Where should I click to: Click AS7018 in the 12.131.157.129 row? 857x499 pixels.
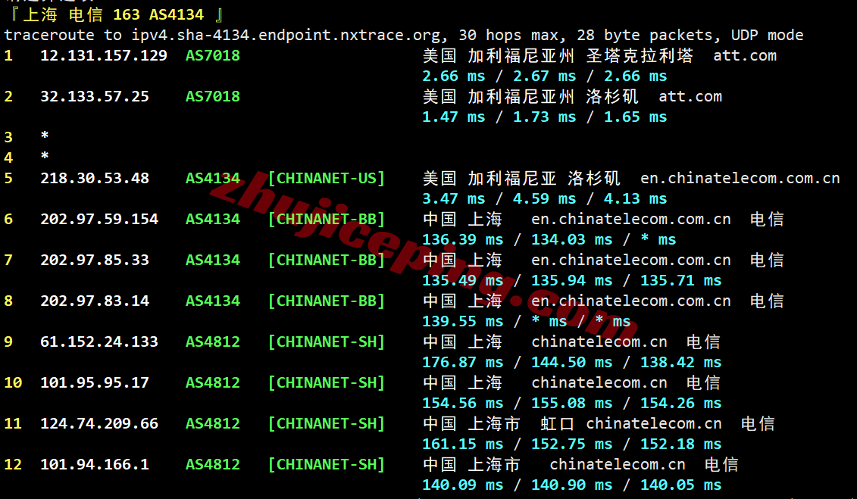click(213, 56)
